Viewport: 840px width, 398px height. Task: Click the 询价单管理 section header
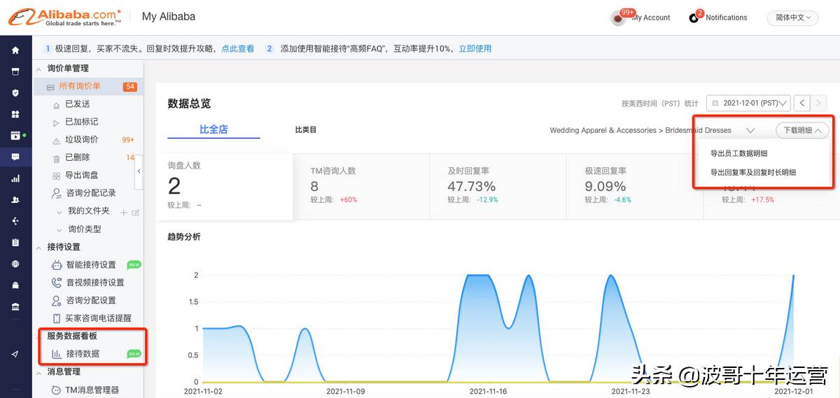[x=68, y=69]
